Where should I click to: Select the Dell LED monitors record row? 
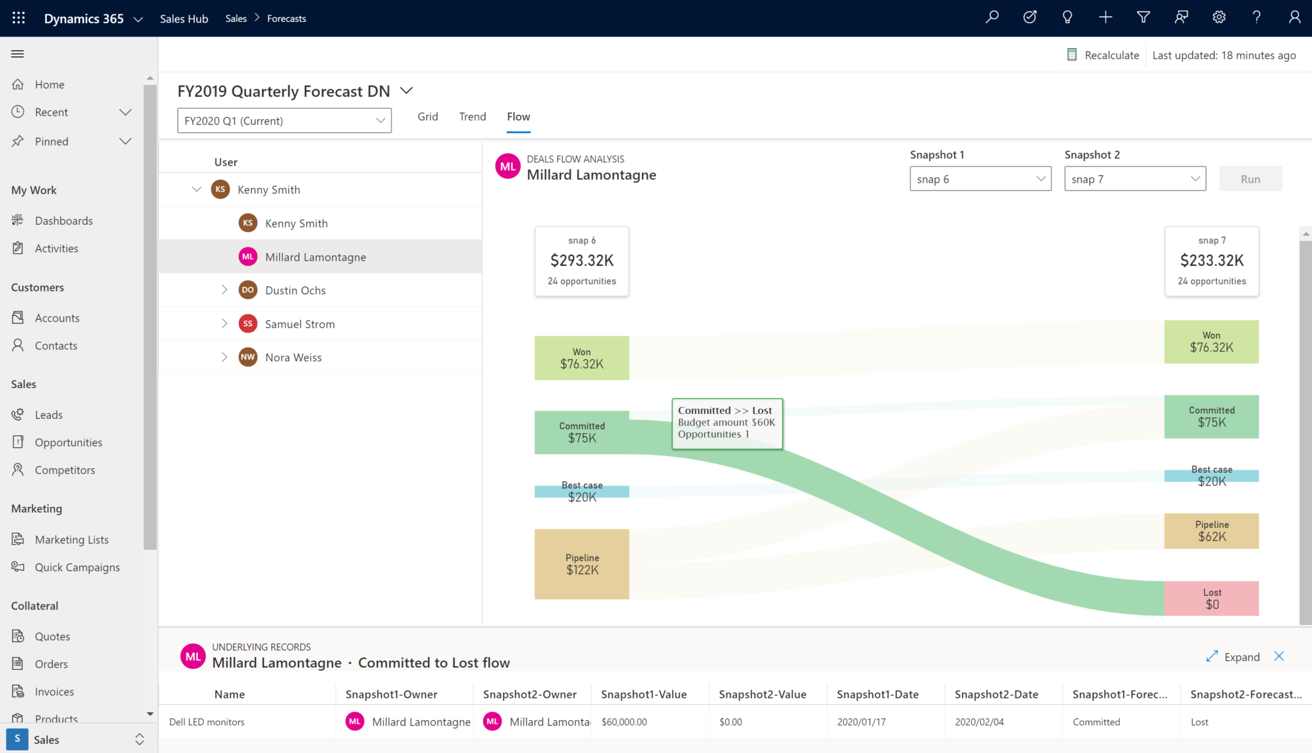206,722
